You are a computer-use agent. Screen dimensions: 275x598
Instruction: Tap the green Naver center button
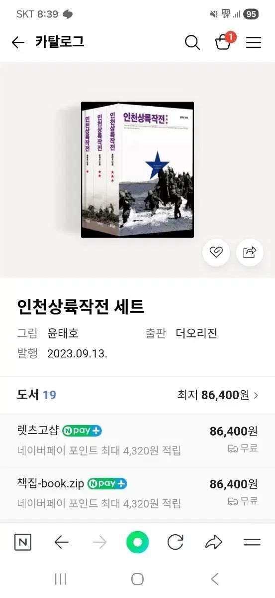137,542
